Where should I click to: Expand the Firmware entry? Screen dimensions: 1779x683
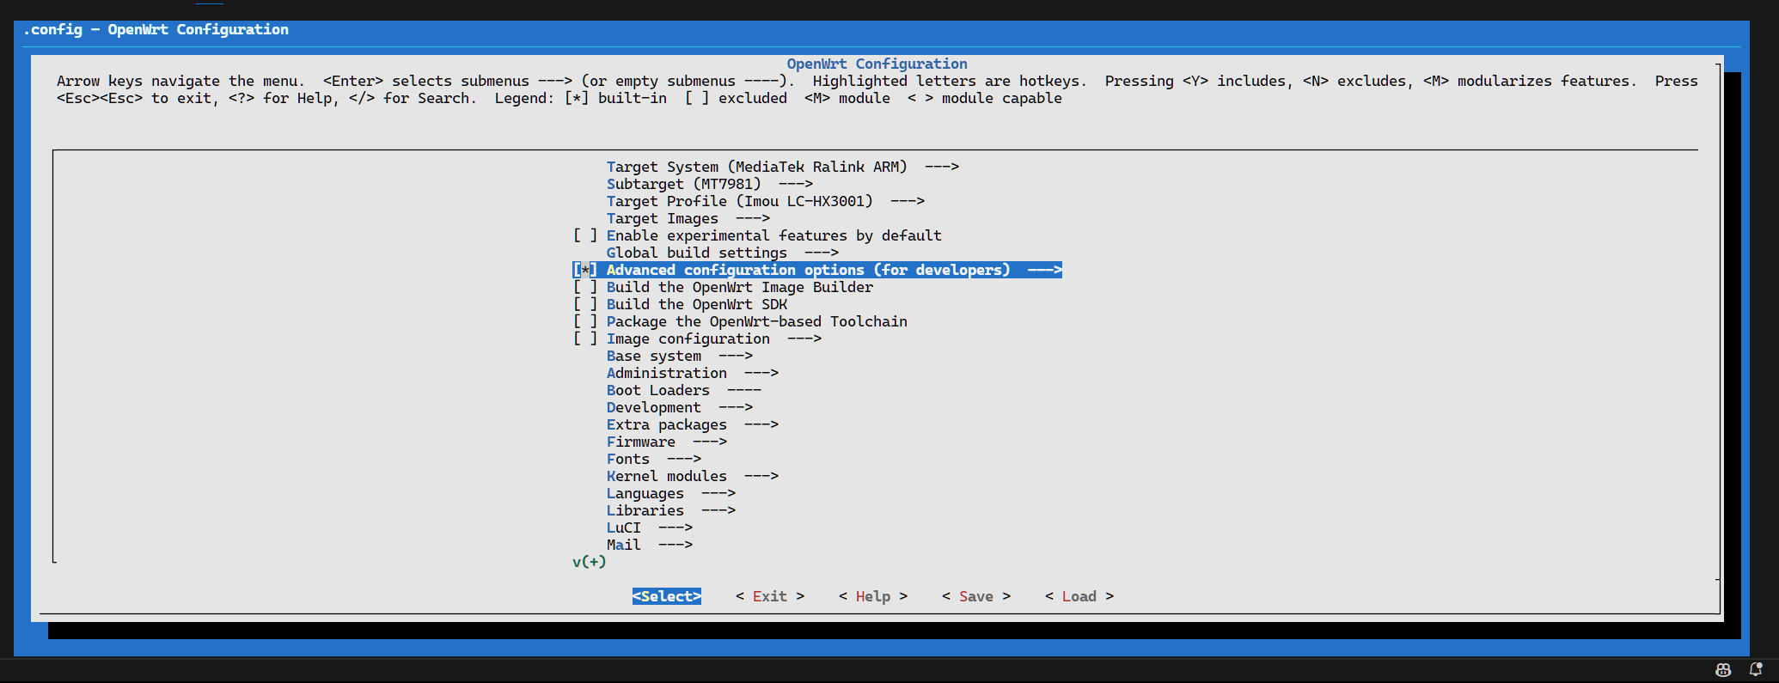(666, 442)
